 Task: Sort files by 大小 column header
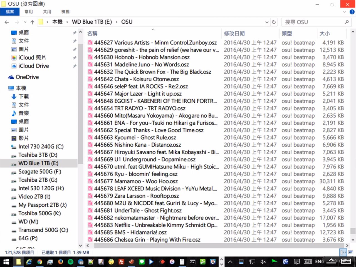click(325, 33)
